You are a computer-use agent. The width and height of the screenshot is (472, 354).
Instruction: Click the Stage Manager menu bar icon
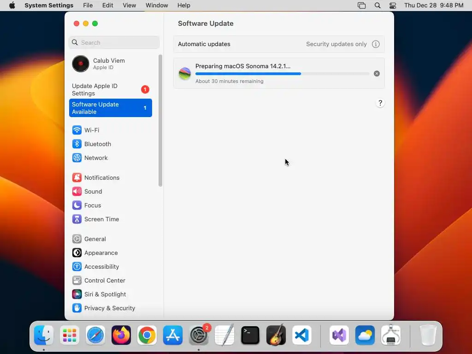click(x=361, y=6)
